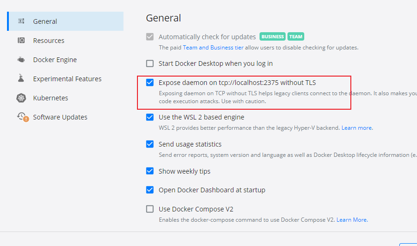Enable Use Docker Compose V2
417x246 pixels.
coord(150,209)
